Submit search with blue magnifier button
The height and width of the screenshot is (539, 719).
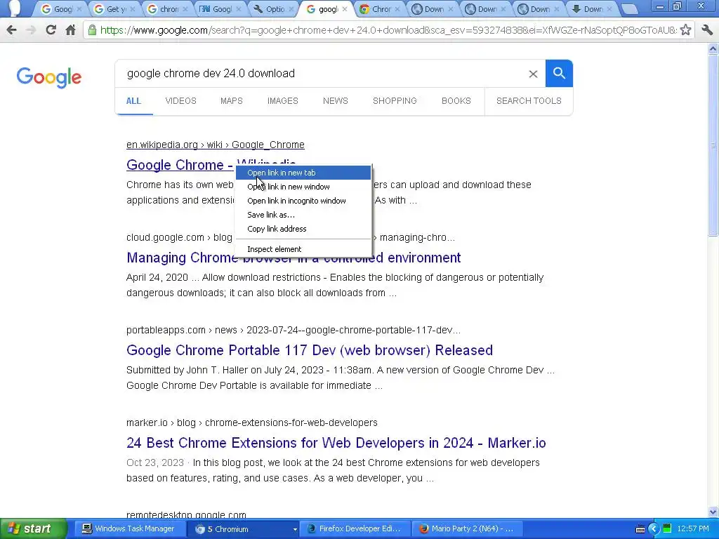558,73
